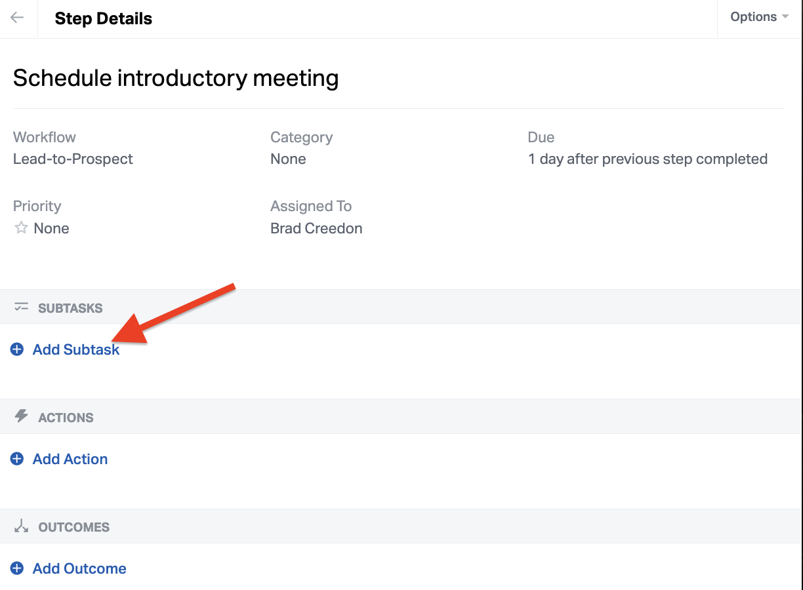Click the Category value None
The width and height of the screenshot is (803, 590).
[x=288, y=159]
